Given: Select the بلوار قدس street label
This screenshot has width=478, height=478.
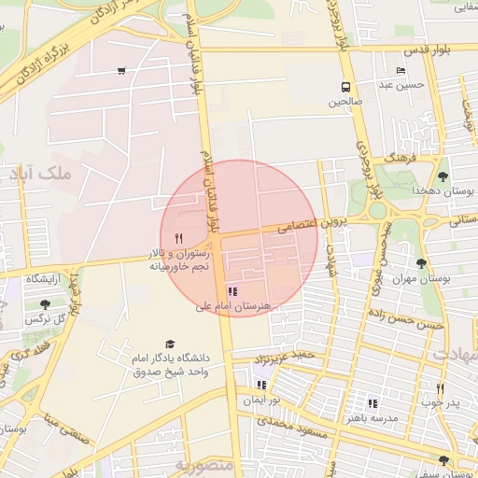Looking at the screenshot, I should point(428,51).
